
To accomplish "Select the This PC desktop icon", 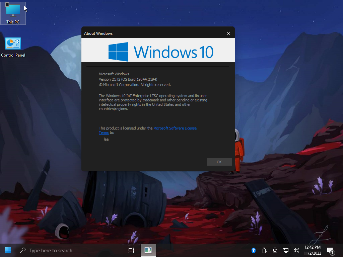I will 13,13.
